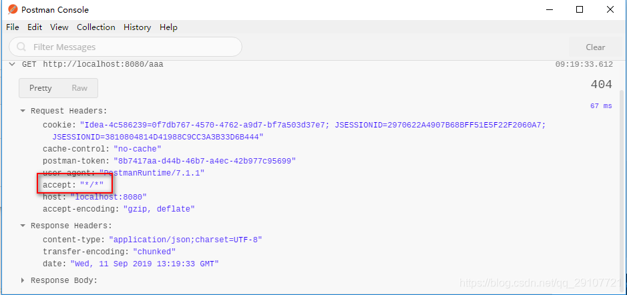Minimize the Postman Console window

[x=549, y=9]
